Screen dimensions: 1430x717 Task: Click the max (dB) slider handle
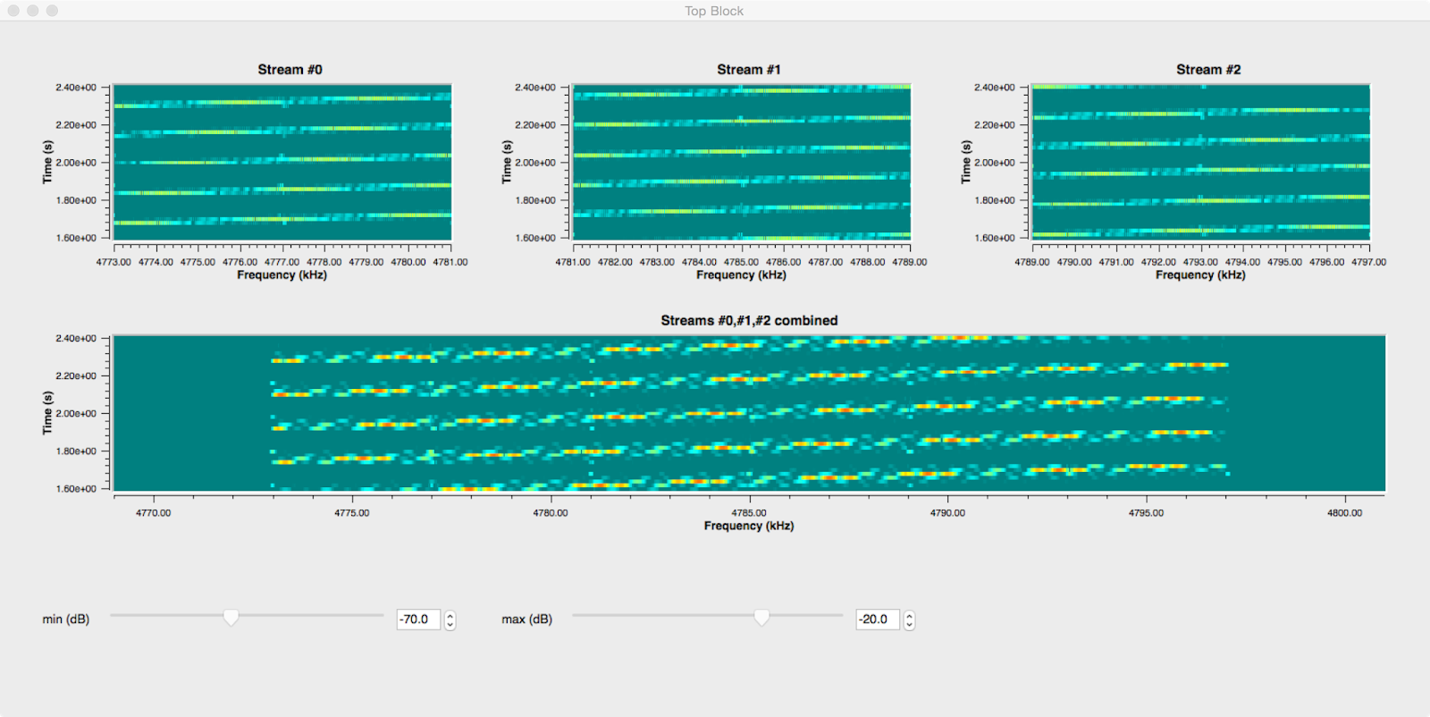[x=761, y=618]
